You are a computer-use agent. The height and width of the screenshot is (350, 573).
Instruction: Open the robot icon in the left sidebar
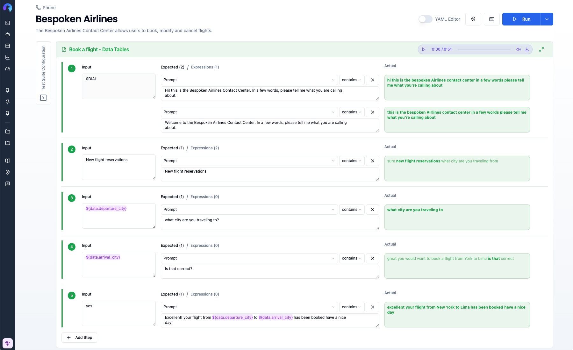8,34
